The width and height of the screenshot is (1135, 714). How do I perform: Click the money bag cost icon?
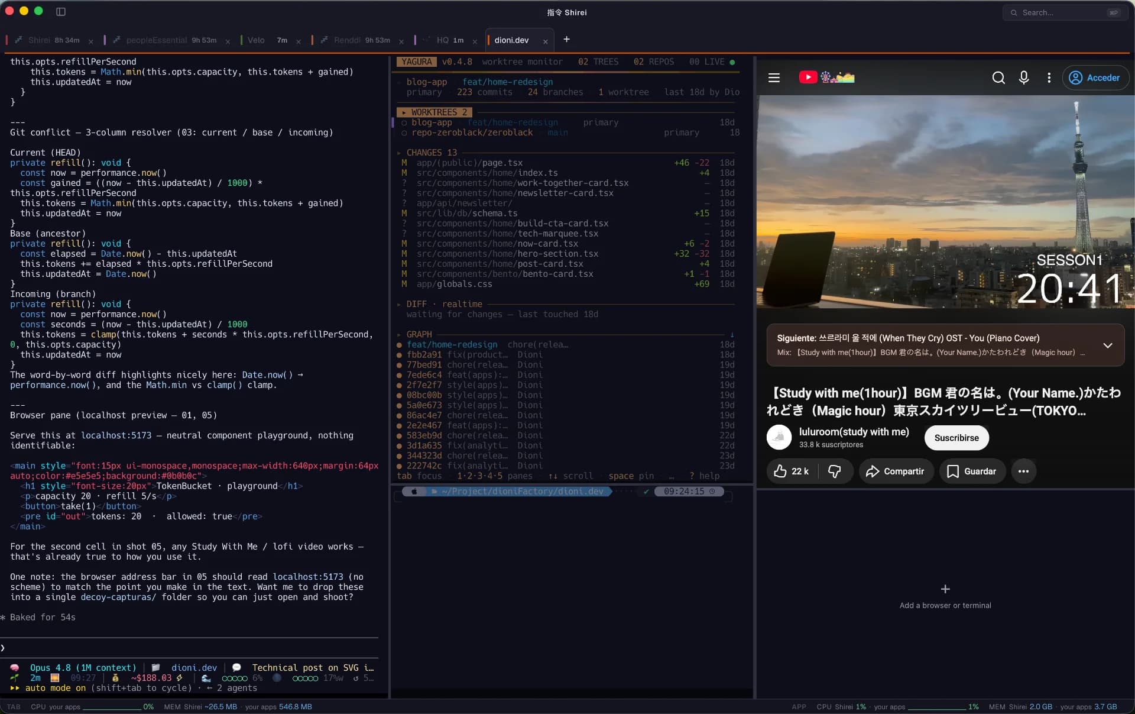[x=115, y=678]
